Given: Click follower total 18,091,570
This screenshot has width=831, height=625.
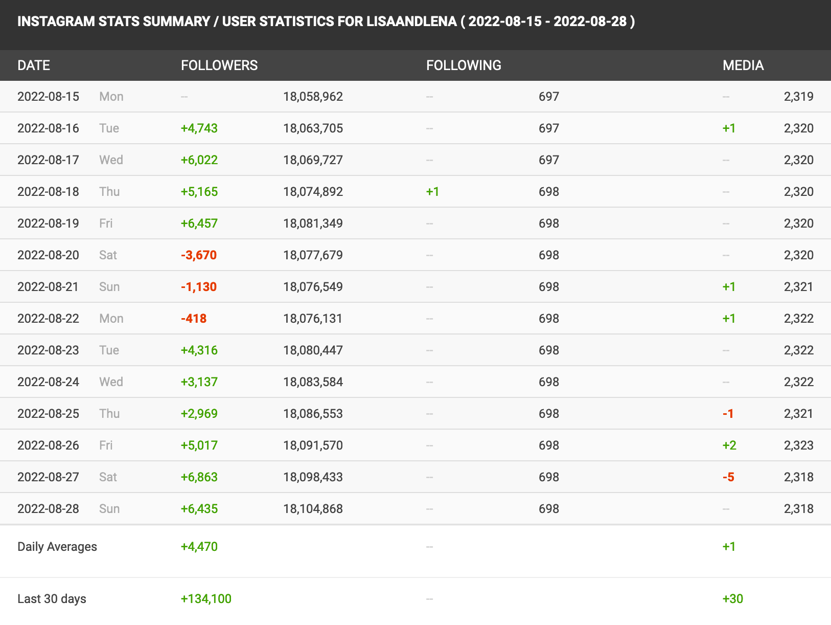Looking at the screenshot, I should (x=313, y=445).
